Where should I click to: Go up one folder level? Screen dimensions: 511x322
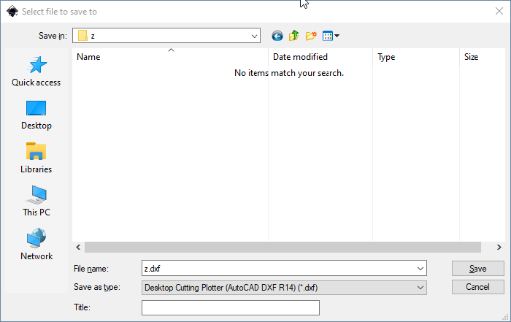pyautogui.click(x=294, y=36)
